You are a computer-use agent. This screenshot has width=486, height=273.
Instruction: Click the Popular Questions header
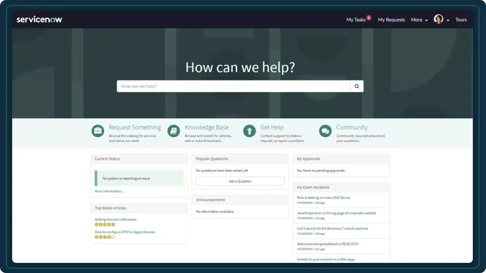click(240, 159)
